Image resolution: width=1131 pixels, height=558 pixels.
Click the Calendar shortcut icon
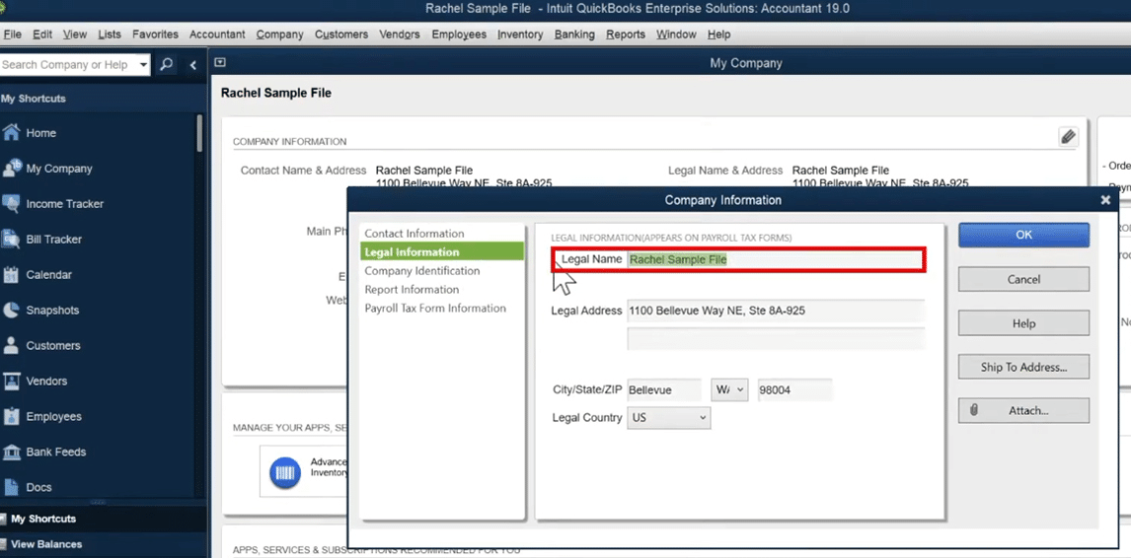pos(12,275)
